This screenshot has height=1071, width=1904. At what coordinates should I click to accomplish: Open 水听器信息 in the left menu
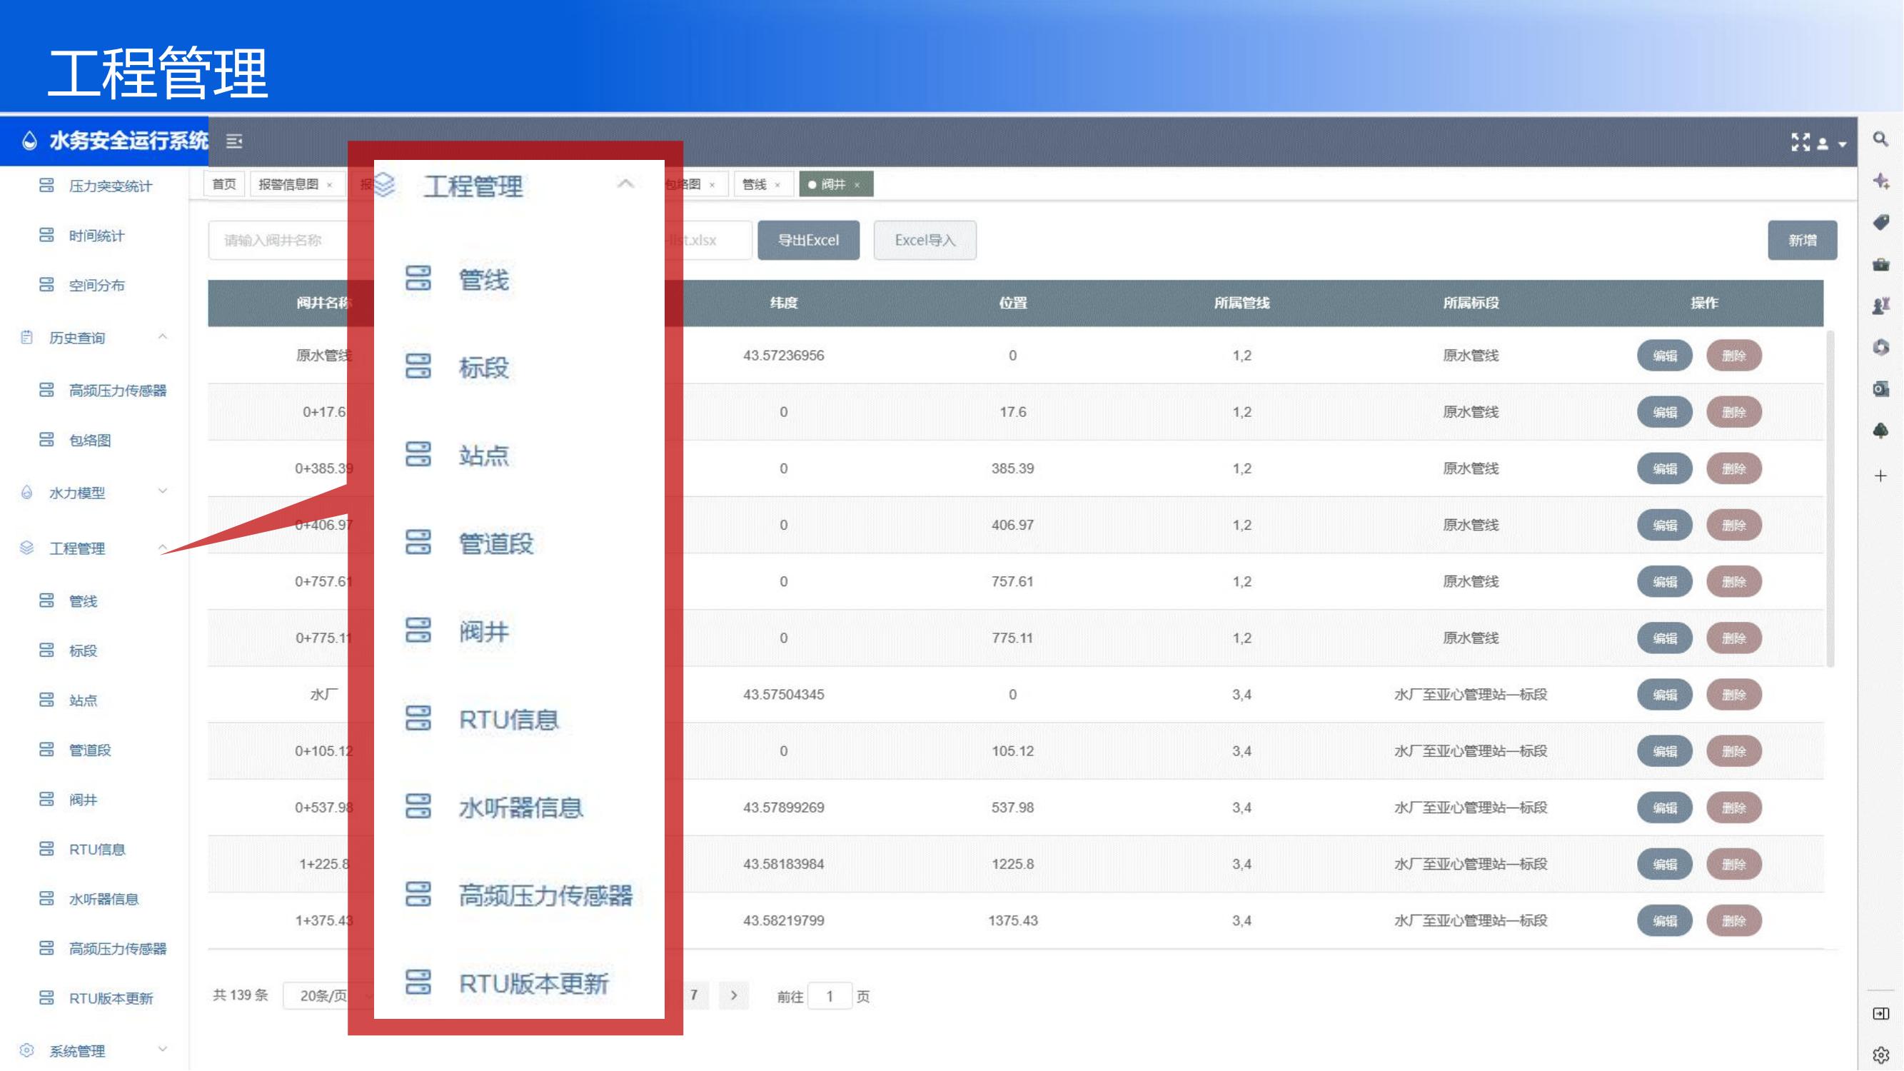[x=104, y=899]
